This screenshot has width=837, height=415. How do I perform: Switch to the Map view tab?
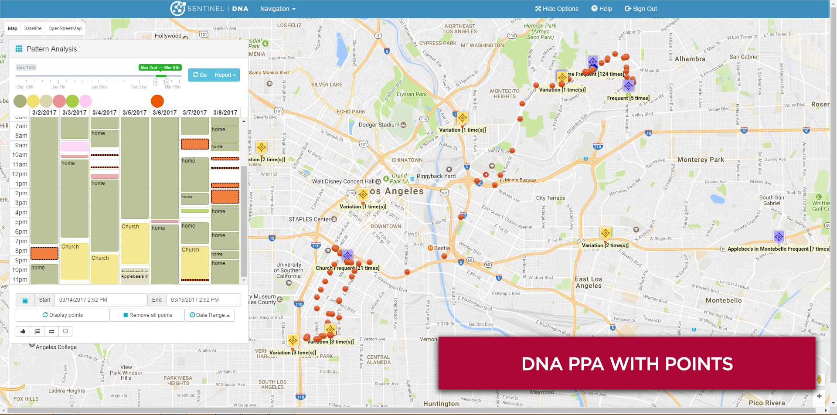(x=13, y=28)
